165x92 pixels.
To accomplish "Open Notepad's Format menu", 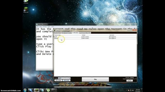I will 45,27.
